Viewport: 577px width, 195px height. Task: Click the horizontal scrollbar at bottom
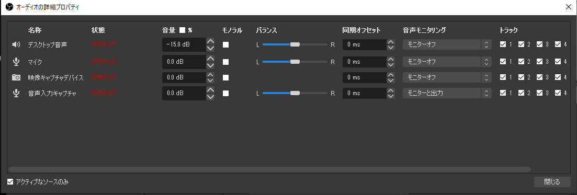tap(269, 169)
